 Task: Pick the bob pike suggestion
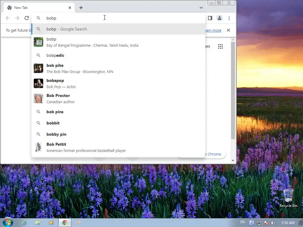(118, 68)
